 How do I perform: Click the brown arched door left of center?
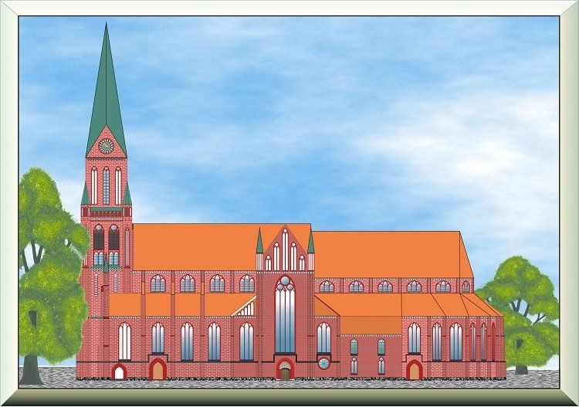(157, 371)
